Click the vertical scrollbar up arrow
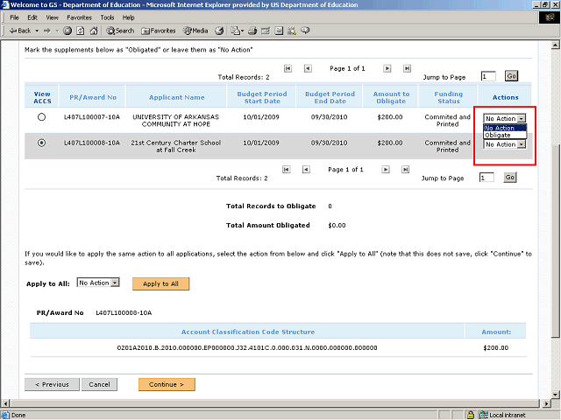This screenshot has width=561, height=420. click(555, 45)
